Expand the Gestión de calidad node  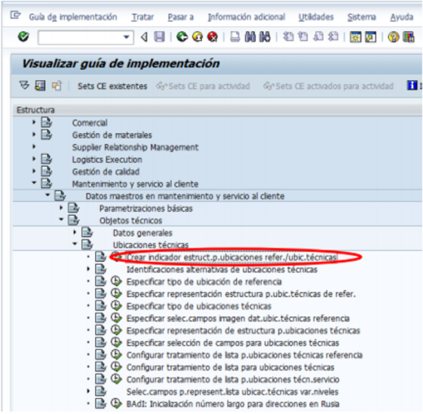(34, 171)
